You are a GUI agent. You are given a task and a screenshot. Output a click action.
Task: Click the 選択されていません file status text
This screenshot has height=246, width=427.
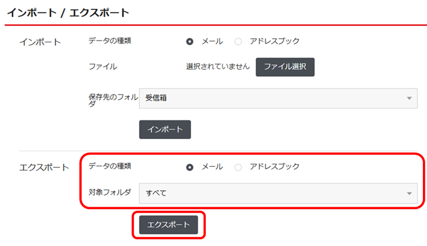click(218, 67)
